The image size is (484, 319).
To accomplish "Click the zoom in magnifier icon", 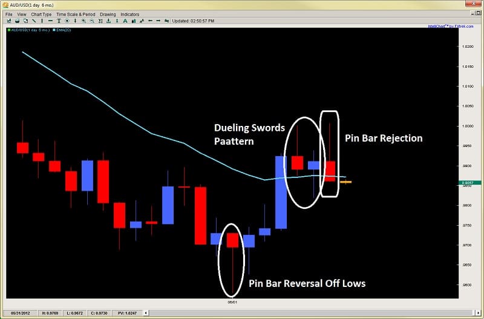I will (x=83, y=21).
